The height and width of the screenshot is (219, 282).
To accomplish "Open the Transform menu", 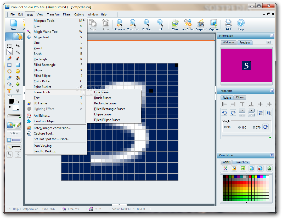I will 54,14.
